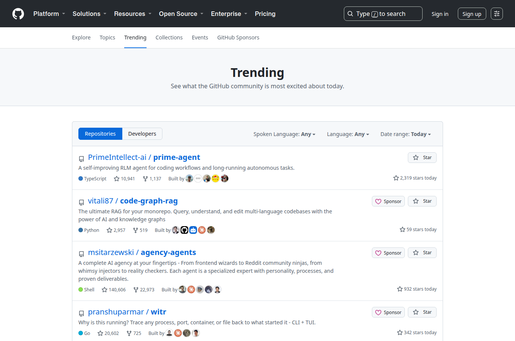Switch to Developers view

point(142,134)
